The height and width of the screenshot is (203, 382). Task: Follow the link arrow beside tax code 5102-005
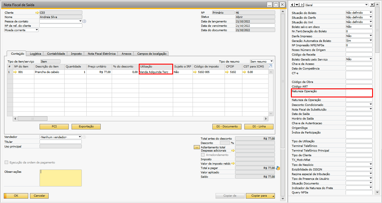coord(195,72)
